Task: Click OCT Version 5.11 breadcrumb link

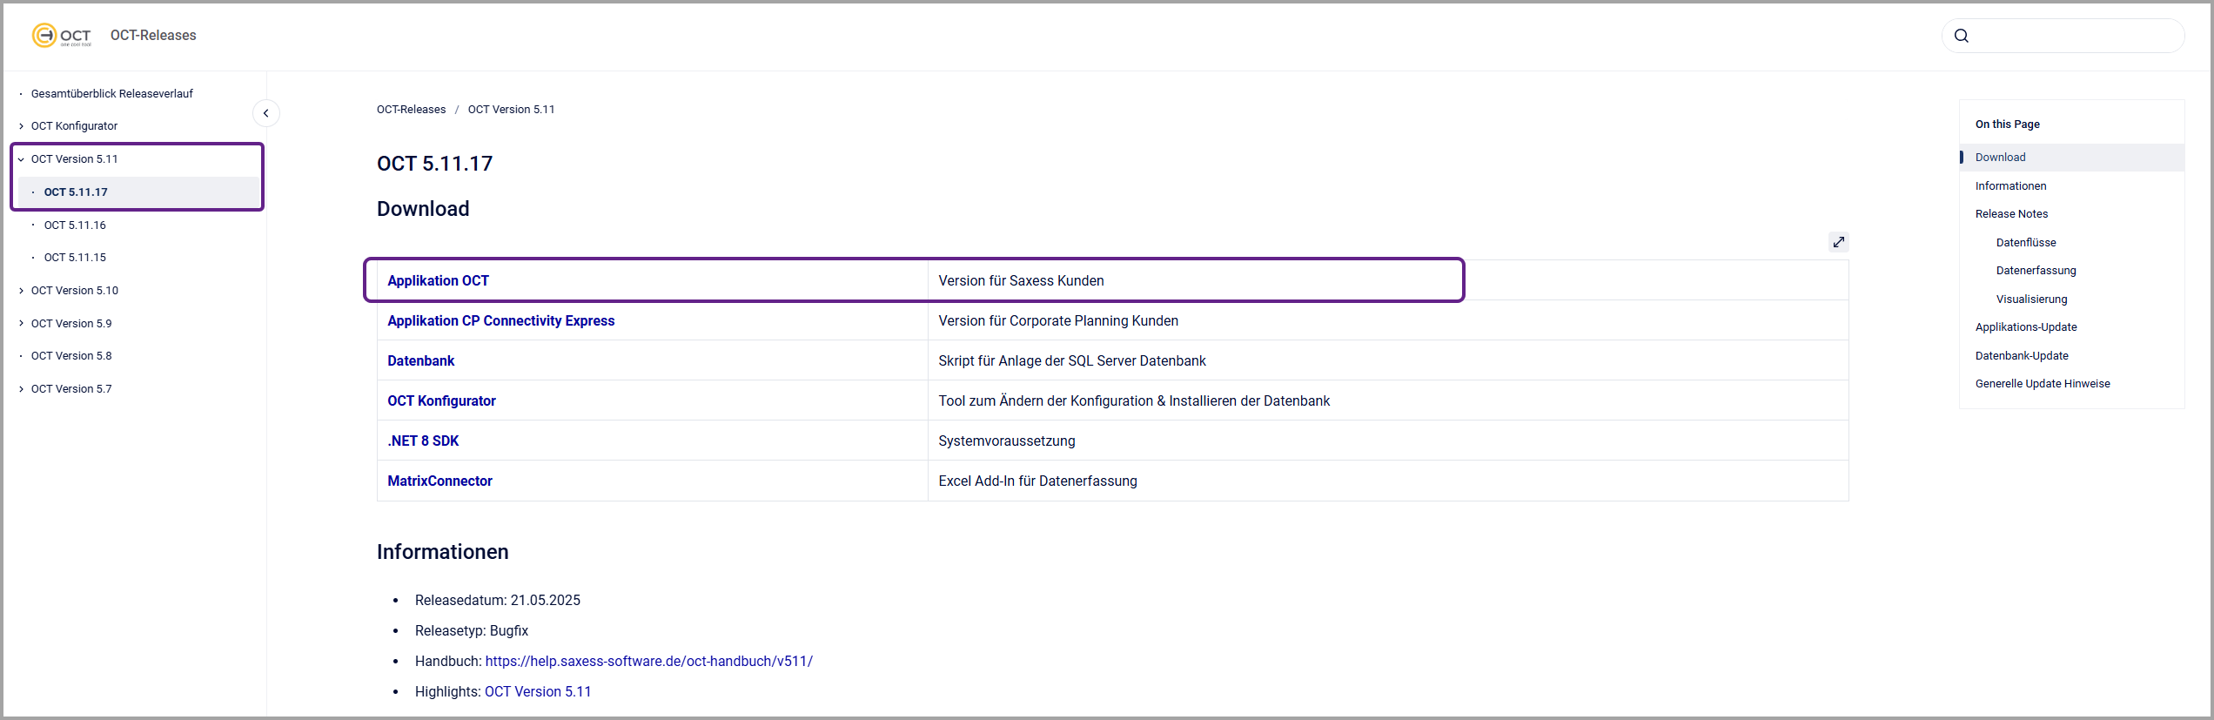Action: [511, 110]
